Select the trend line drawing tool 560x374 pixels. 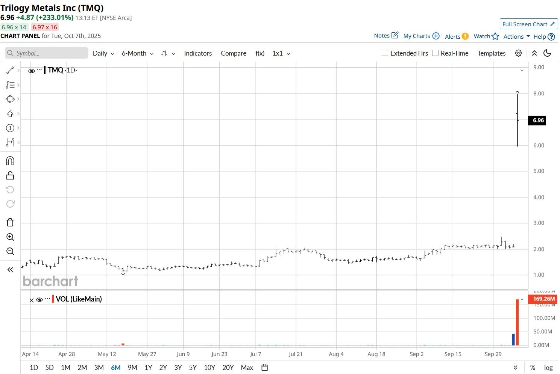pyautogui.click(x=10, y=70)
